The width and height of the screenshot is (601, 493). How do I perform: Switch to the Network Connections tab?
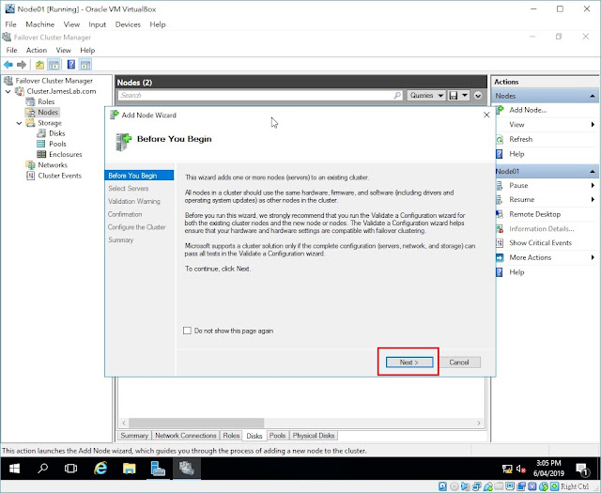click(x=186, y=436)
